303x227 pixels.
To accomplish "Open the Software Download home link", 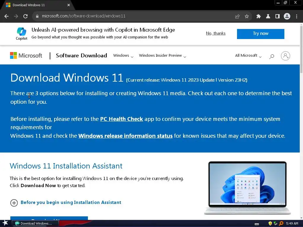I will coord(81,56).
